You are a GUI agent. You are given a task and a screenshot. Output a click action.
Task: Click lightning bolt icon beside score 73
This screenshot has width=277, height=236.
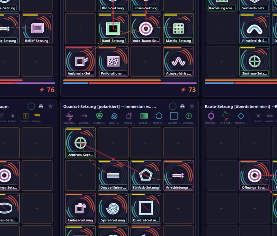point(184,90)
